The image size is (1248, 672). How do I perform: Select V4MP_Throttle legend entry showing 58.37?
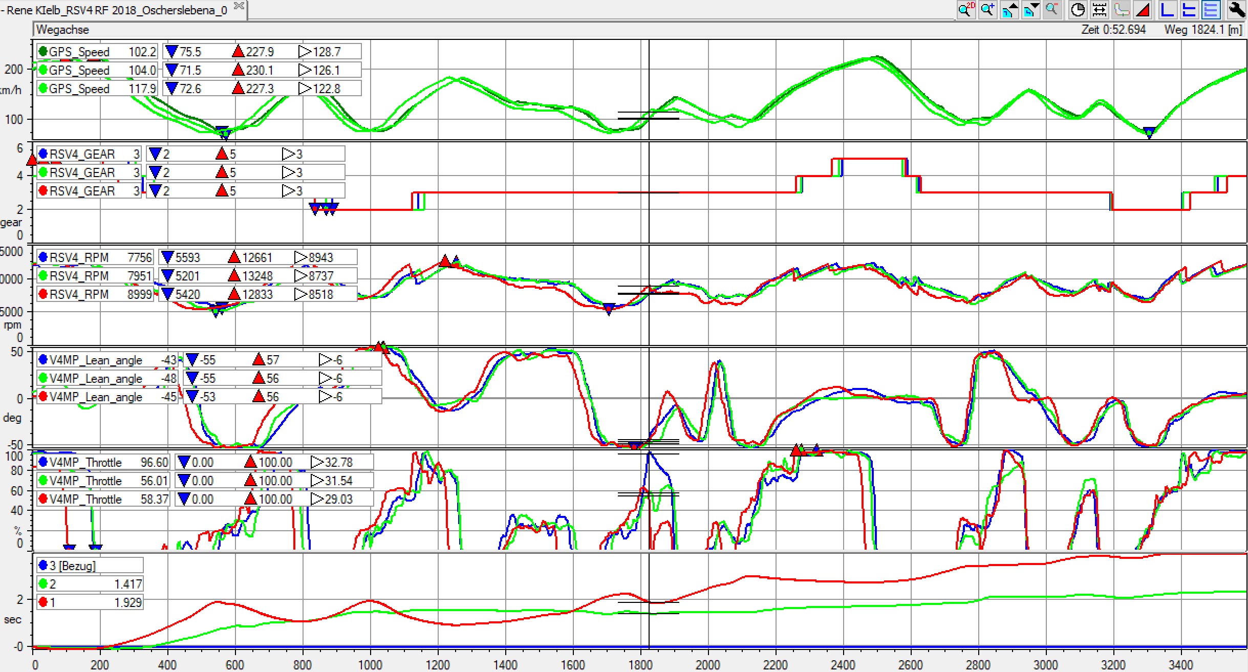click(x=103, y=499)
